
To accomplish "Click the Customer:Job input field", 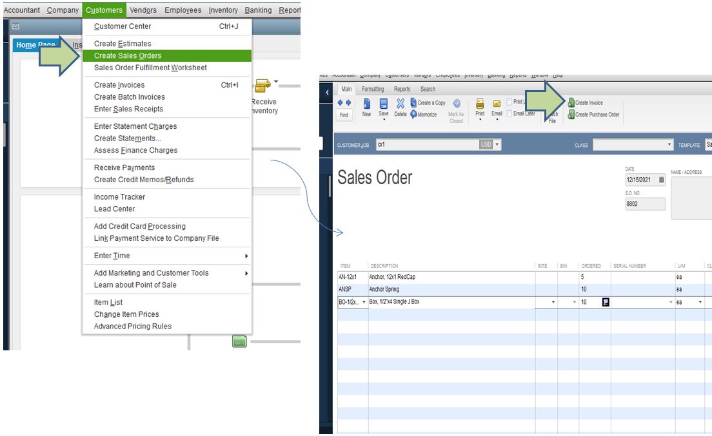I will tap(428, 144).
